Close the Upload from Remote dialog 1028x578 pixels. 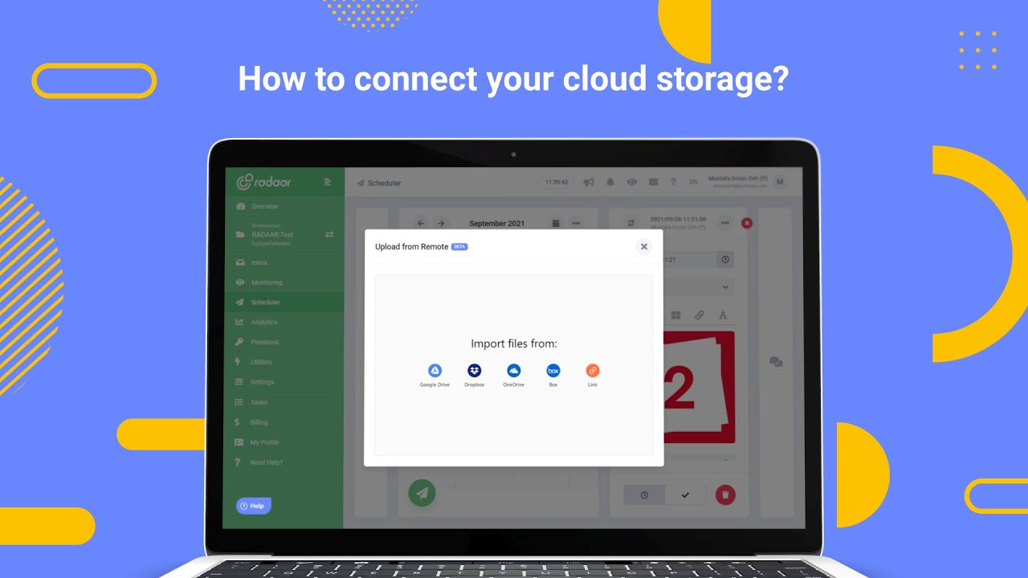coord(643,246)
